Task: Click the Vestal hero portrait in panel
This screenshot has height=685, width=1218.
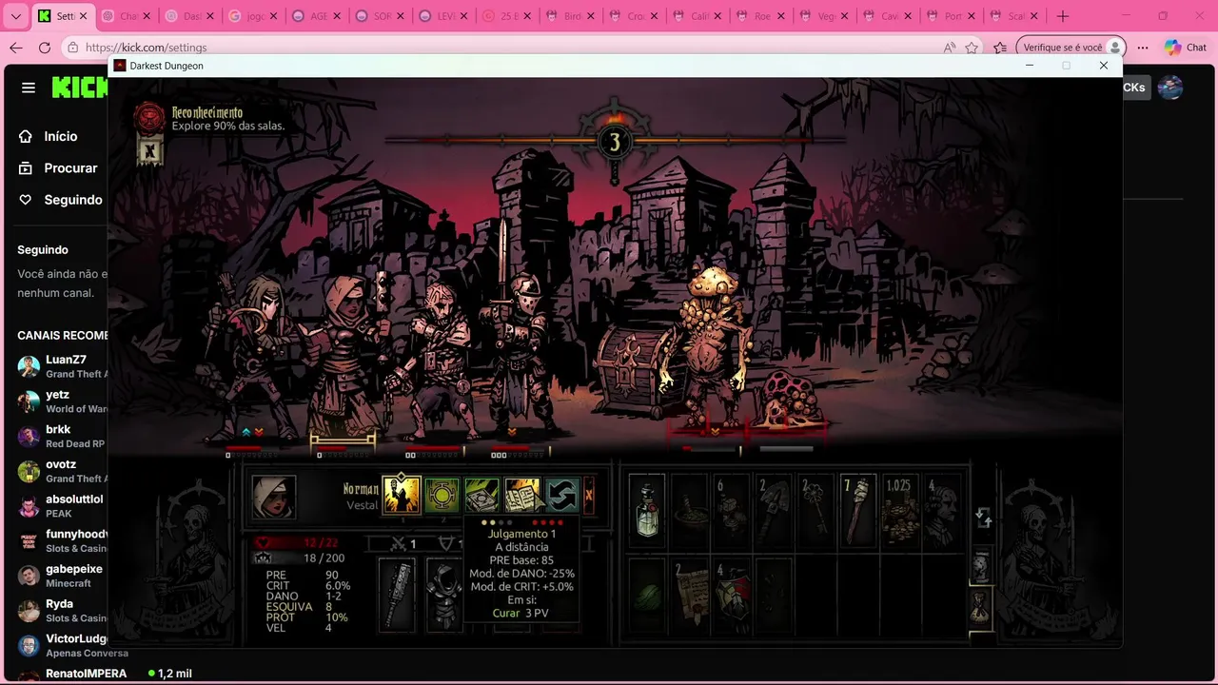Action: coord(273,497)
